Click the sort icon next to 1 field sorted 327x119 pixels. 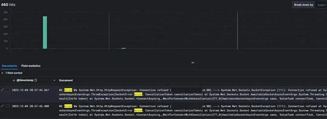(2, 73)
